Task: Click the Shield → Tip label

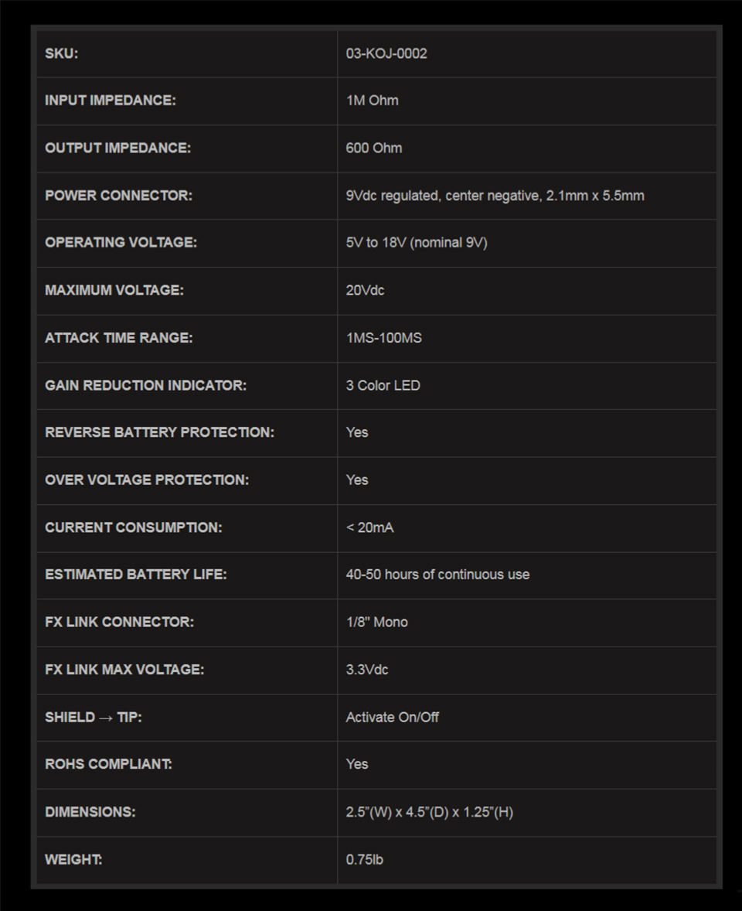Action: (x=94, y=717)
